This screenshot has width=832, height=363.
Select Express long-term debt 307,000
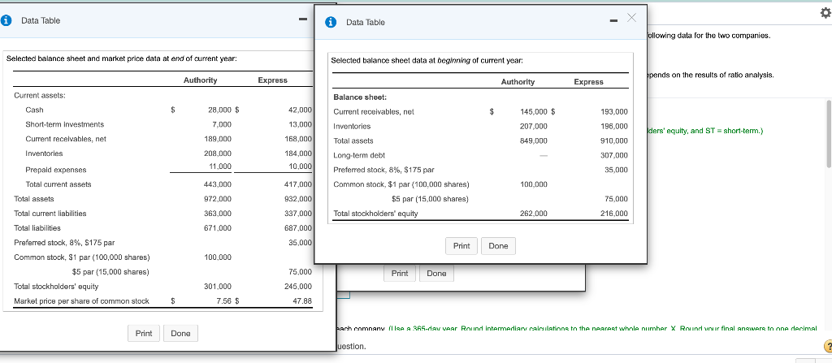pyautogui.click(x=614, y=155)
